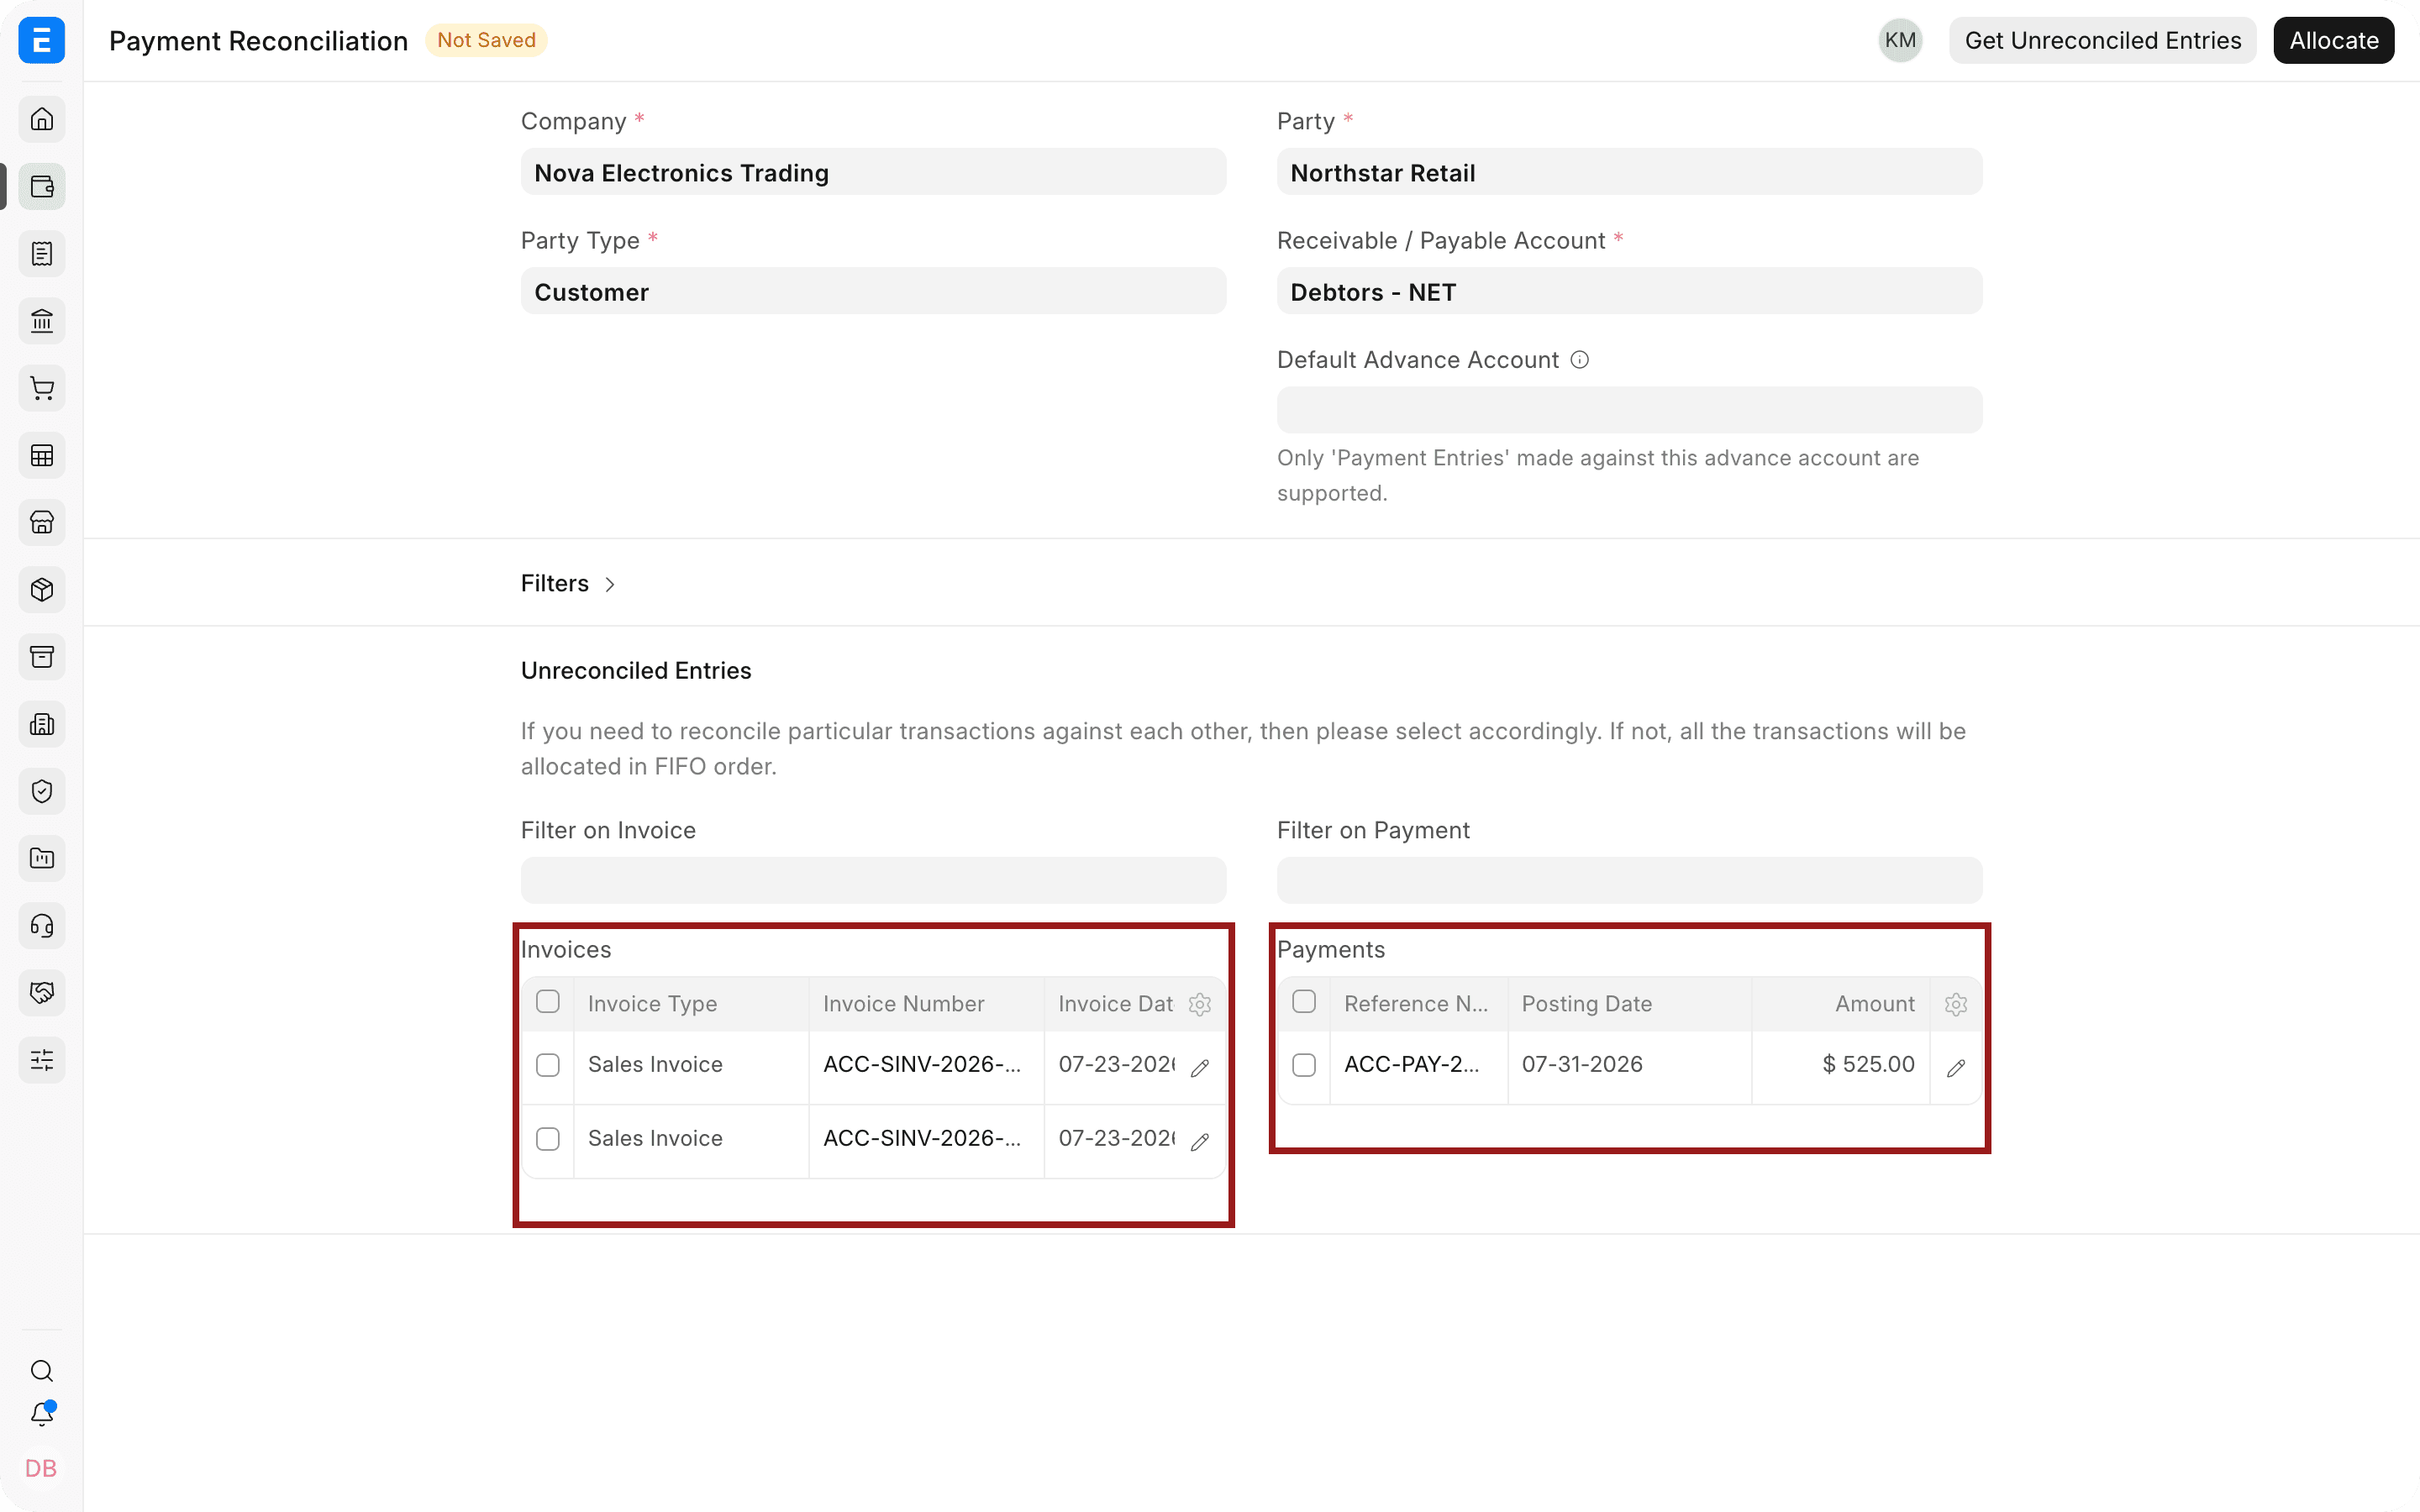Click the Filter on Invoice input

(x=873, y=880)
